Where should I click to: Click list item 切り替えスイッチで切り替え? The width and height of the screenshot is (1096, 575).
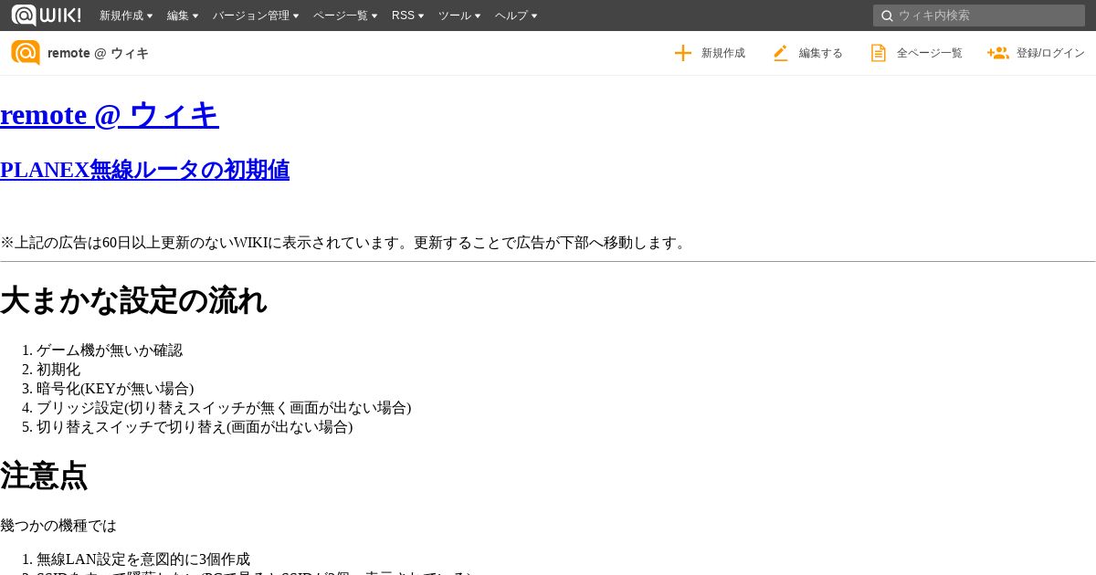195,427
